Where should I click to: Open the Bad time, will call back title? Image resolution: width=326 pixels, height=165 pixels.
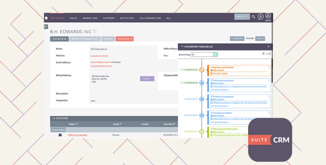point(223,68)
